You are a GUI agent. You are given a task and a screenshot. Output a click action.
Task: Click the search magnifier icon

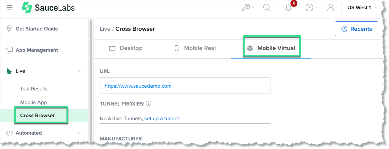267,8
